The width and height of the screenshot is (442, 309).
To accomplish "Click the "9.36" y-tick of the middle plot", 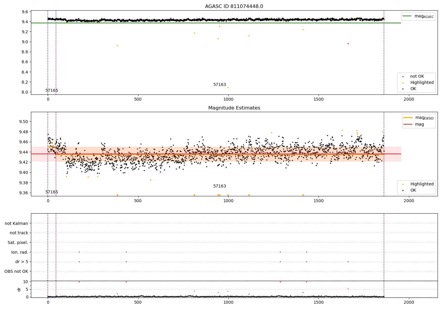I will [24, 193].
